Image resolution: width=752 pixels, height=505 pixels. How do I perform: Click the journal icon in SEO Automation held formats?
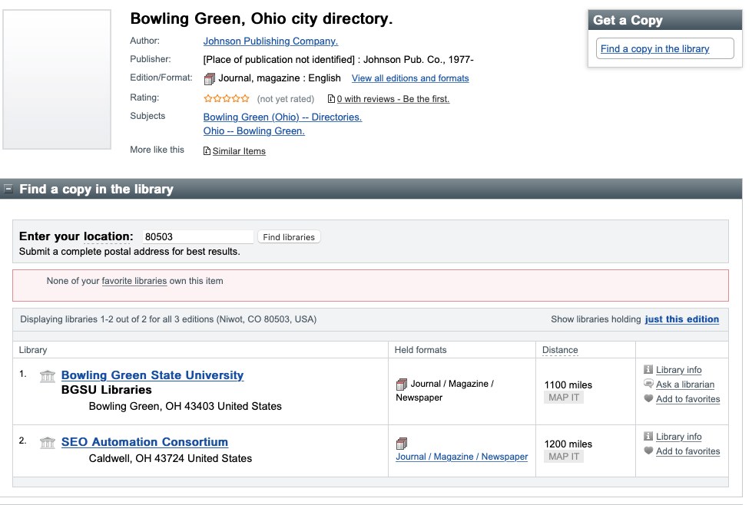[x=402, y=444]
